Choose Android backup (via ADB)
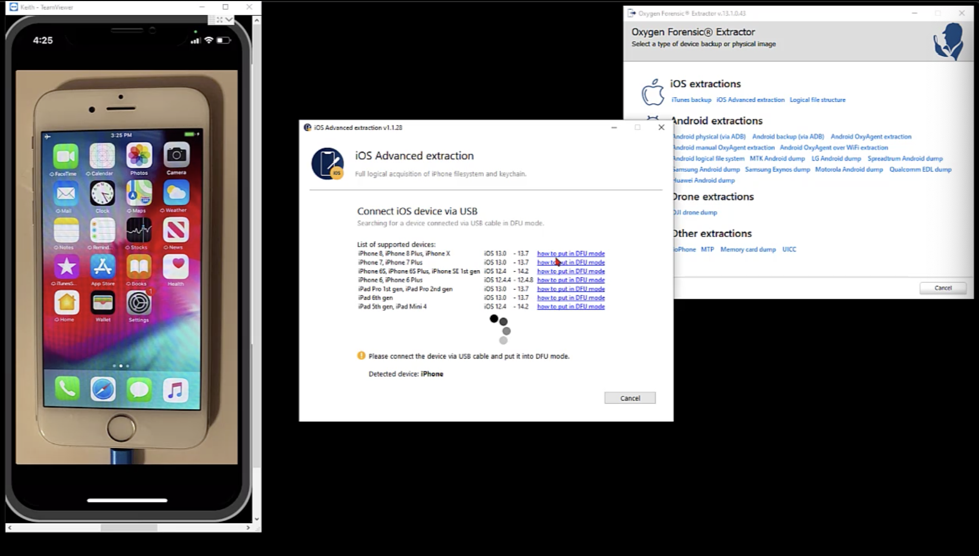This screenshot has width=979, height=556. 788,137
